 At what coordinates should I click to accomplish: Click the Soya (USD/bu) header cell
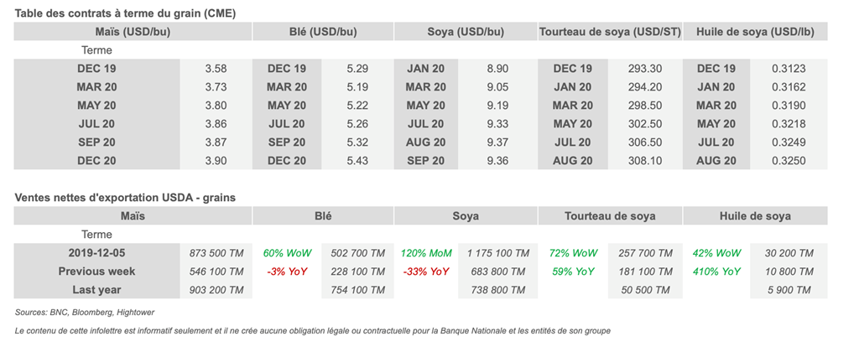pos(466,32)
